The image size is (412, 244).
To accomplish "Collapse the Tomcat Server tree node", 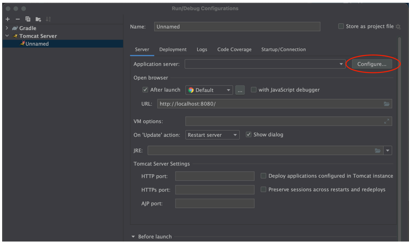I will click(7, 36).
